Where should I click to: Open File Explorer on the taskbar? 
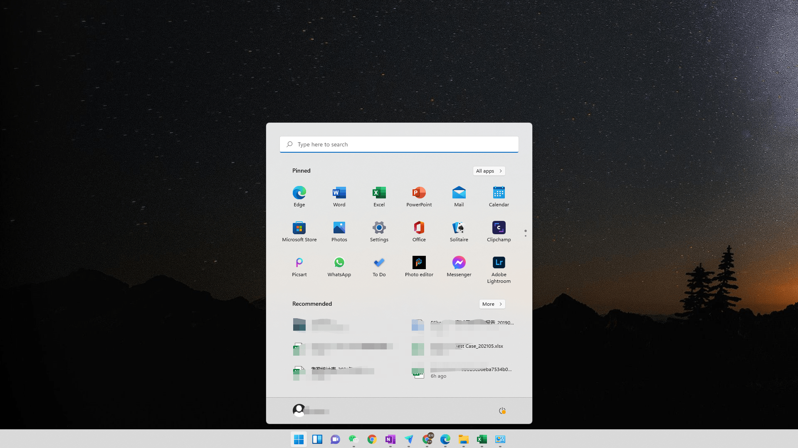tap(464, 439)
